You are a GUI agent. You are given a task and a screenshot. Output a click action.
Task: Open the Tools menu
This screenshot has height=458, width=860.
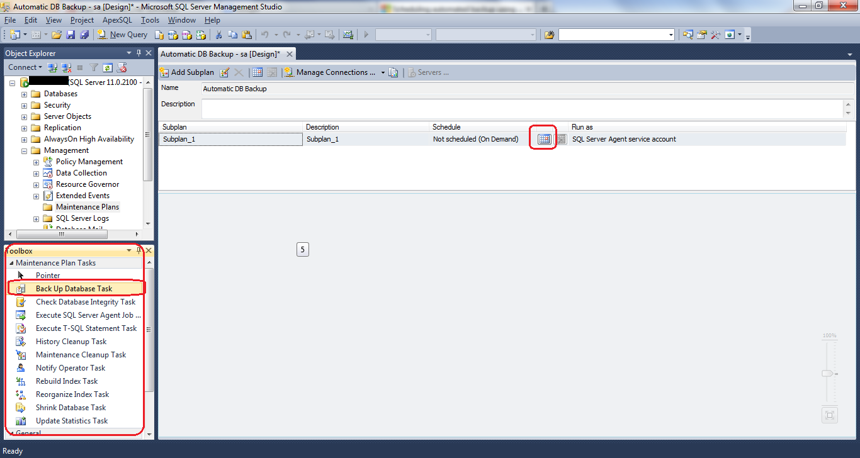tap(150, 20)
